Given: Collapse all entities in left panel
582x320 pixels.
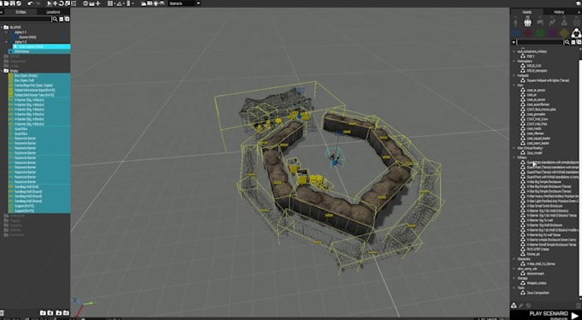Looking at the screenshot, I should click(62, 19).
